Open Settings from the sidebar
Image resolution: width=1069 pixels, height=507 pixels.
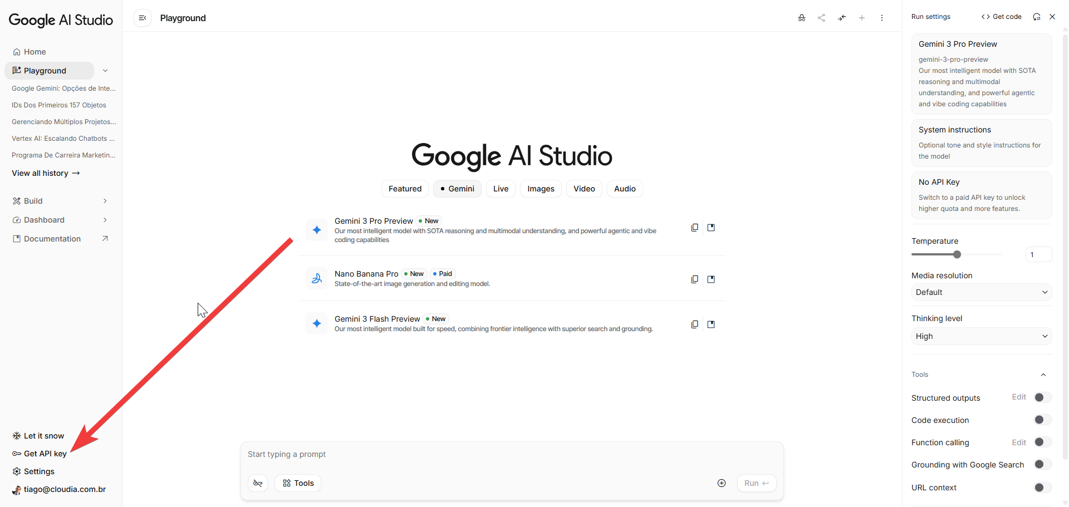[x=33, y=471]
